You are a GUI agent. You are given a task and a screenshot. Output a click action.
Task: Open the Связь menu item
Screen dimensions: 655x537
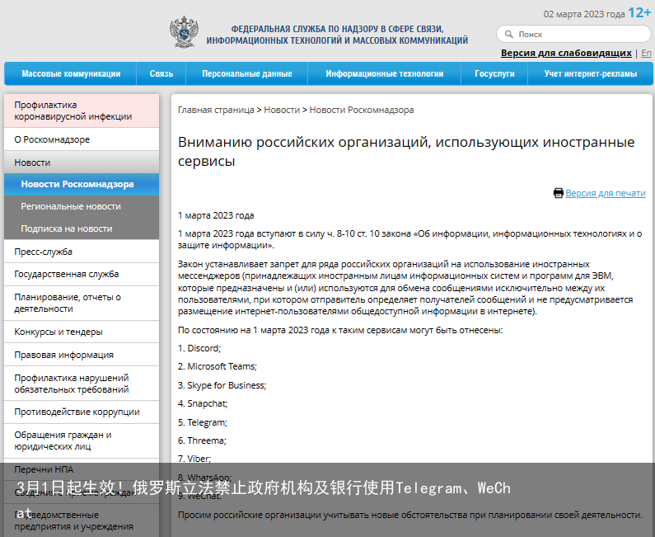[161, 73]
